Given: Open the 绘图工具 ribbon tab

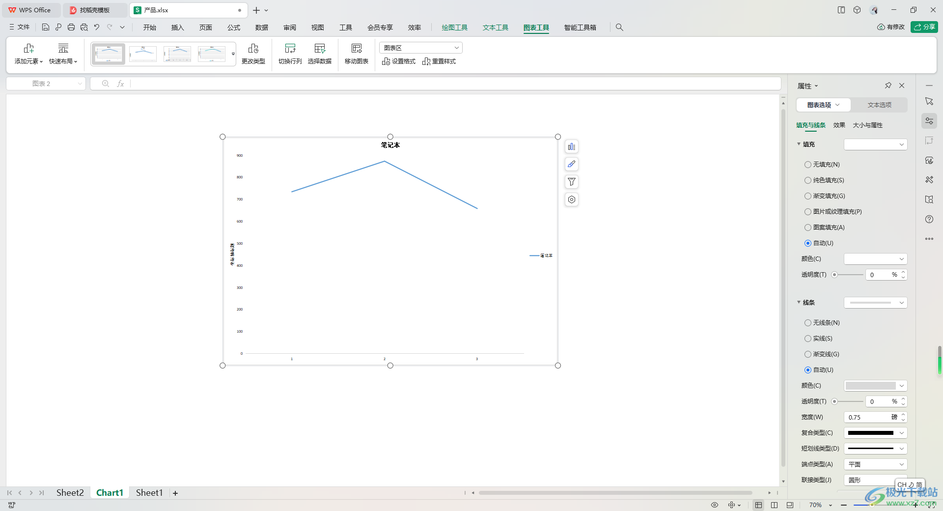Looking at the screenshot, I should (x=455, y=28).
